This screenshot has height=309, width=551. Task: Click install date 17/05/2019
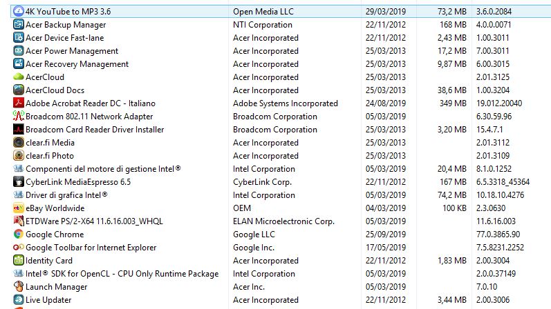(x=386, y=248)
